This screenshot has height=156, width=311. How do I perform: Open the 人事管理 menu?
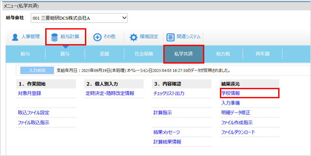click(x=26, y=37)
